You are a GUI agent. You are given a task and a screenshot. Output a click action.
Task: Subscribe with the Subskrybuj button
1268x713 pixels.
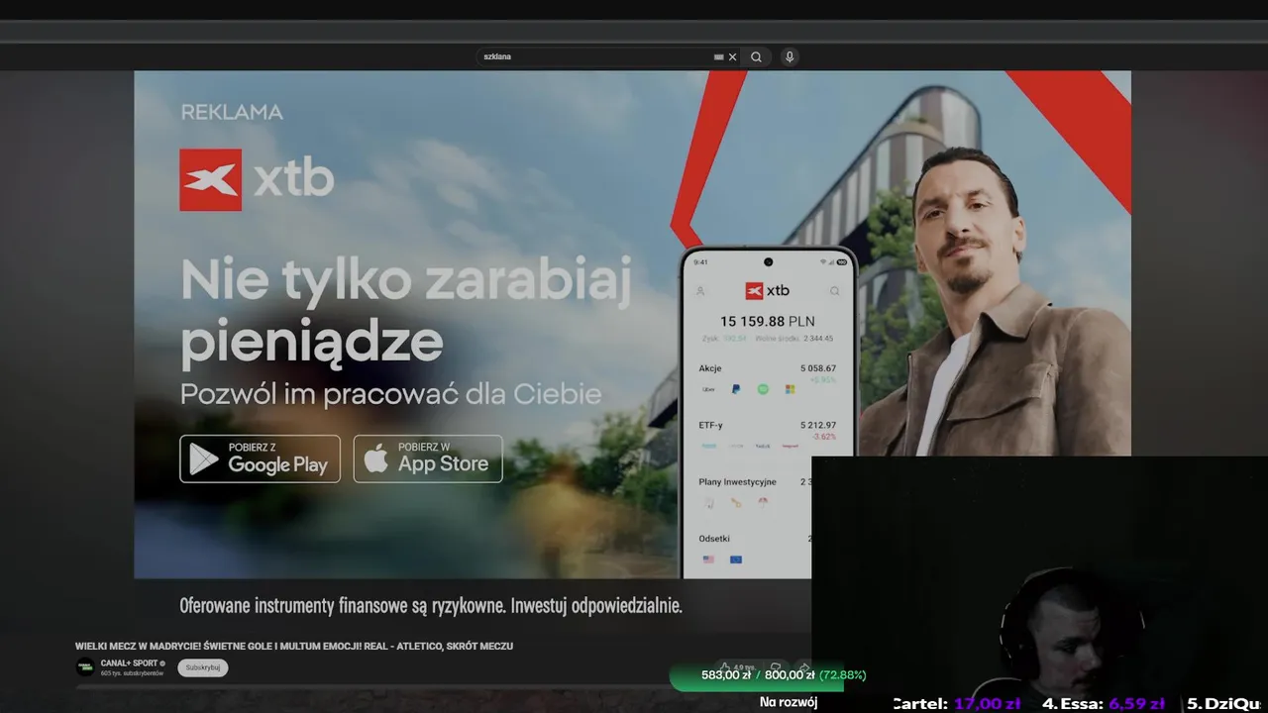(x=203, y=667)
